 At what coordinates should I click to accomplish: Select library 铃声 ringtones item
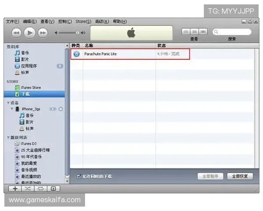click(22, 73)
